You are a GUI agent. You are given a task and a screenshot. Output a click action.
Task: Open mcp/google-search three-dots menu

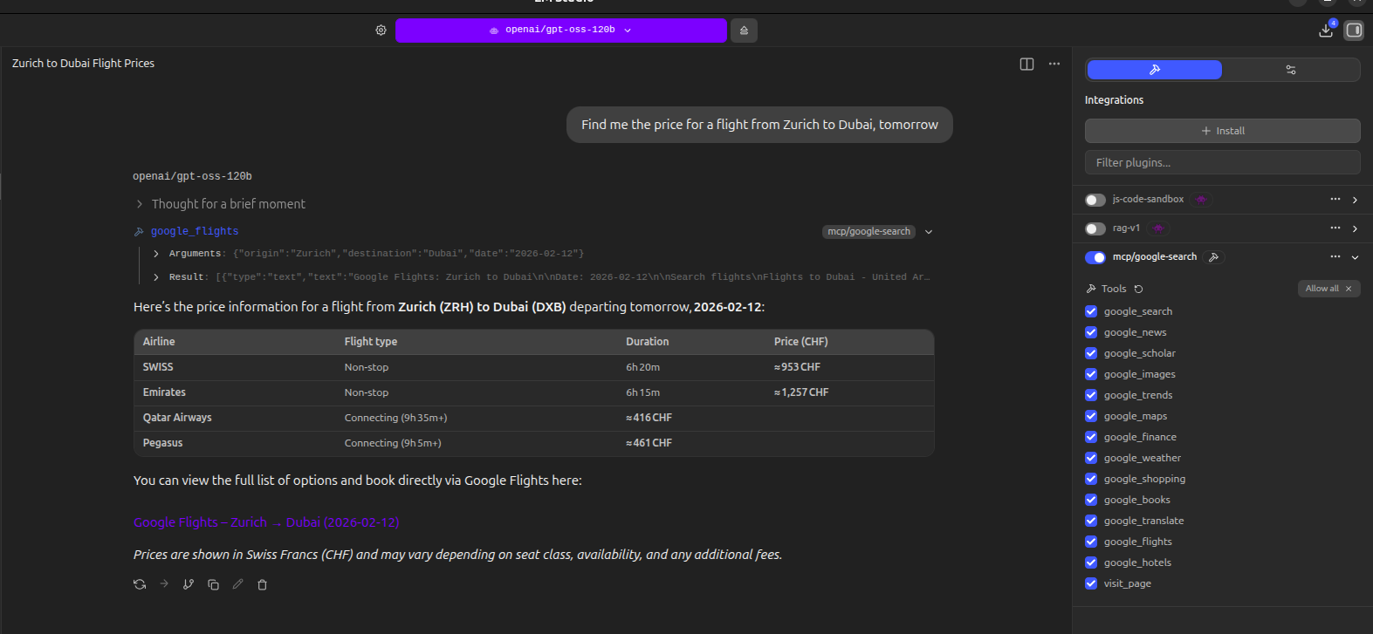[1335, 257]
